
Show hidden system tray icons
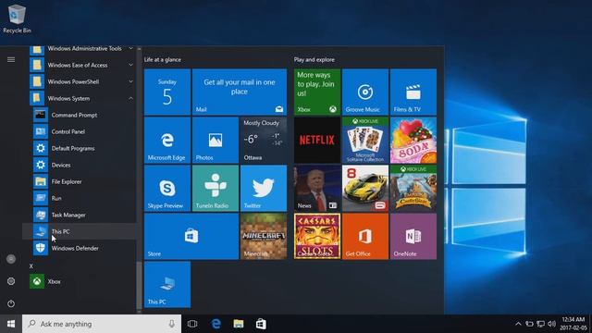518,324
